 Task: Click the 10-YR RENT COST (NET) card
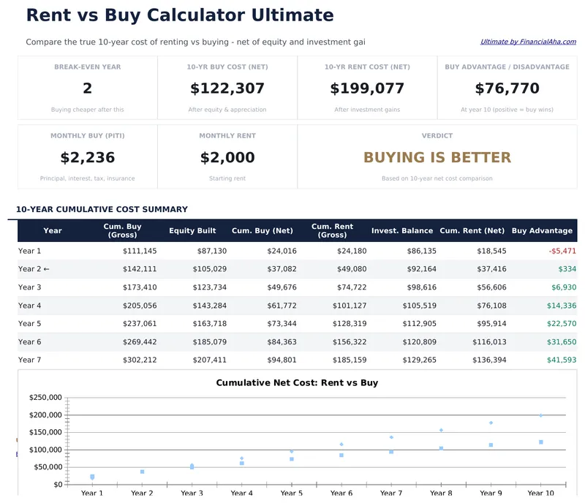coord(368,87)
